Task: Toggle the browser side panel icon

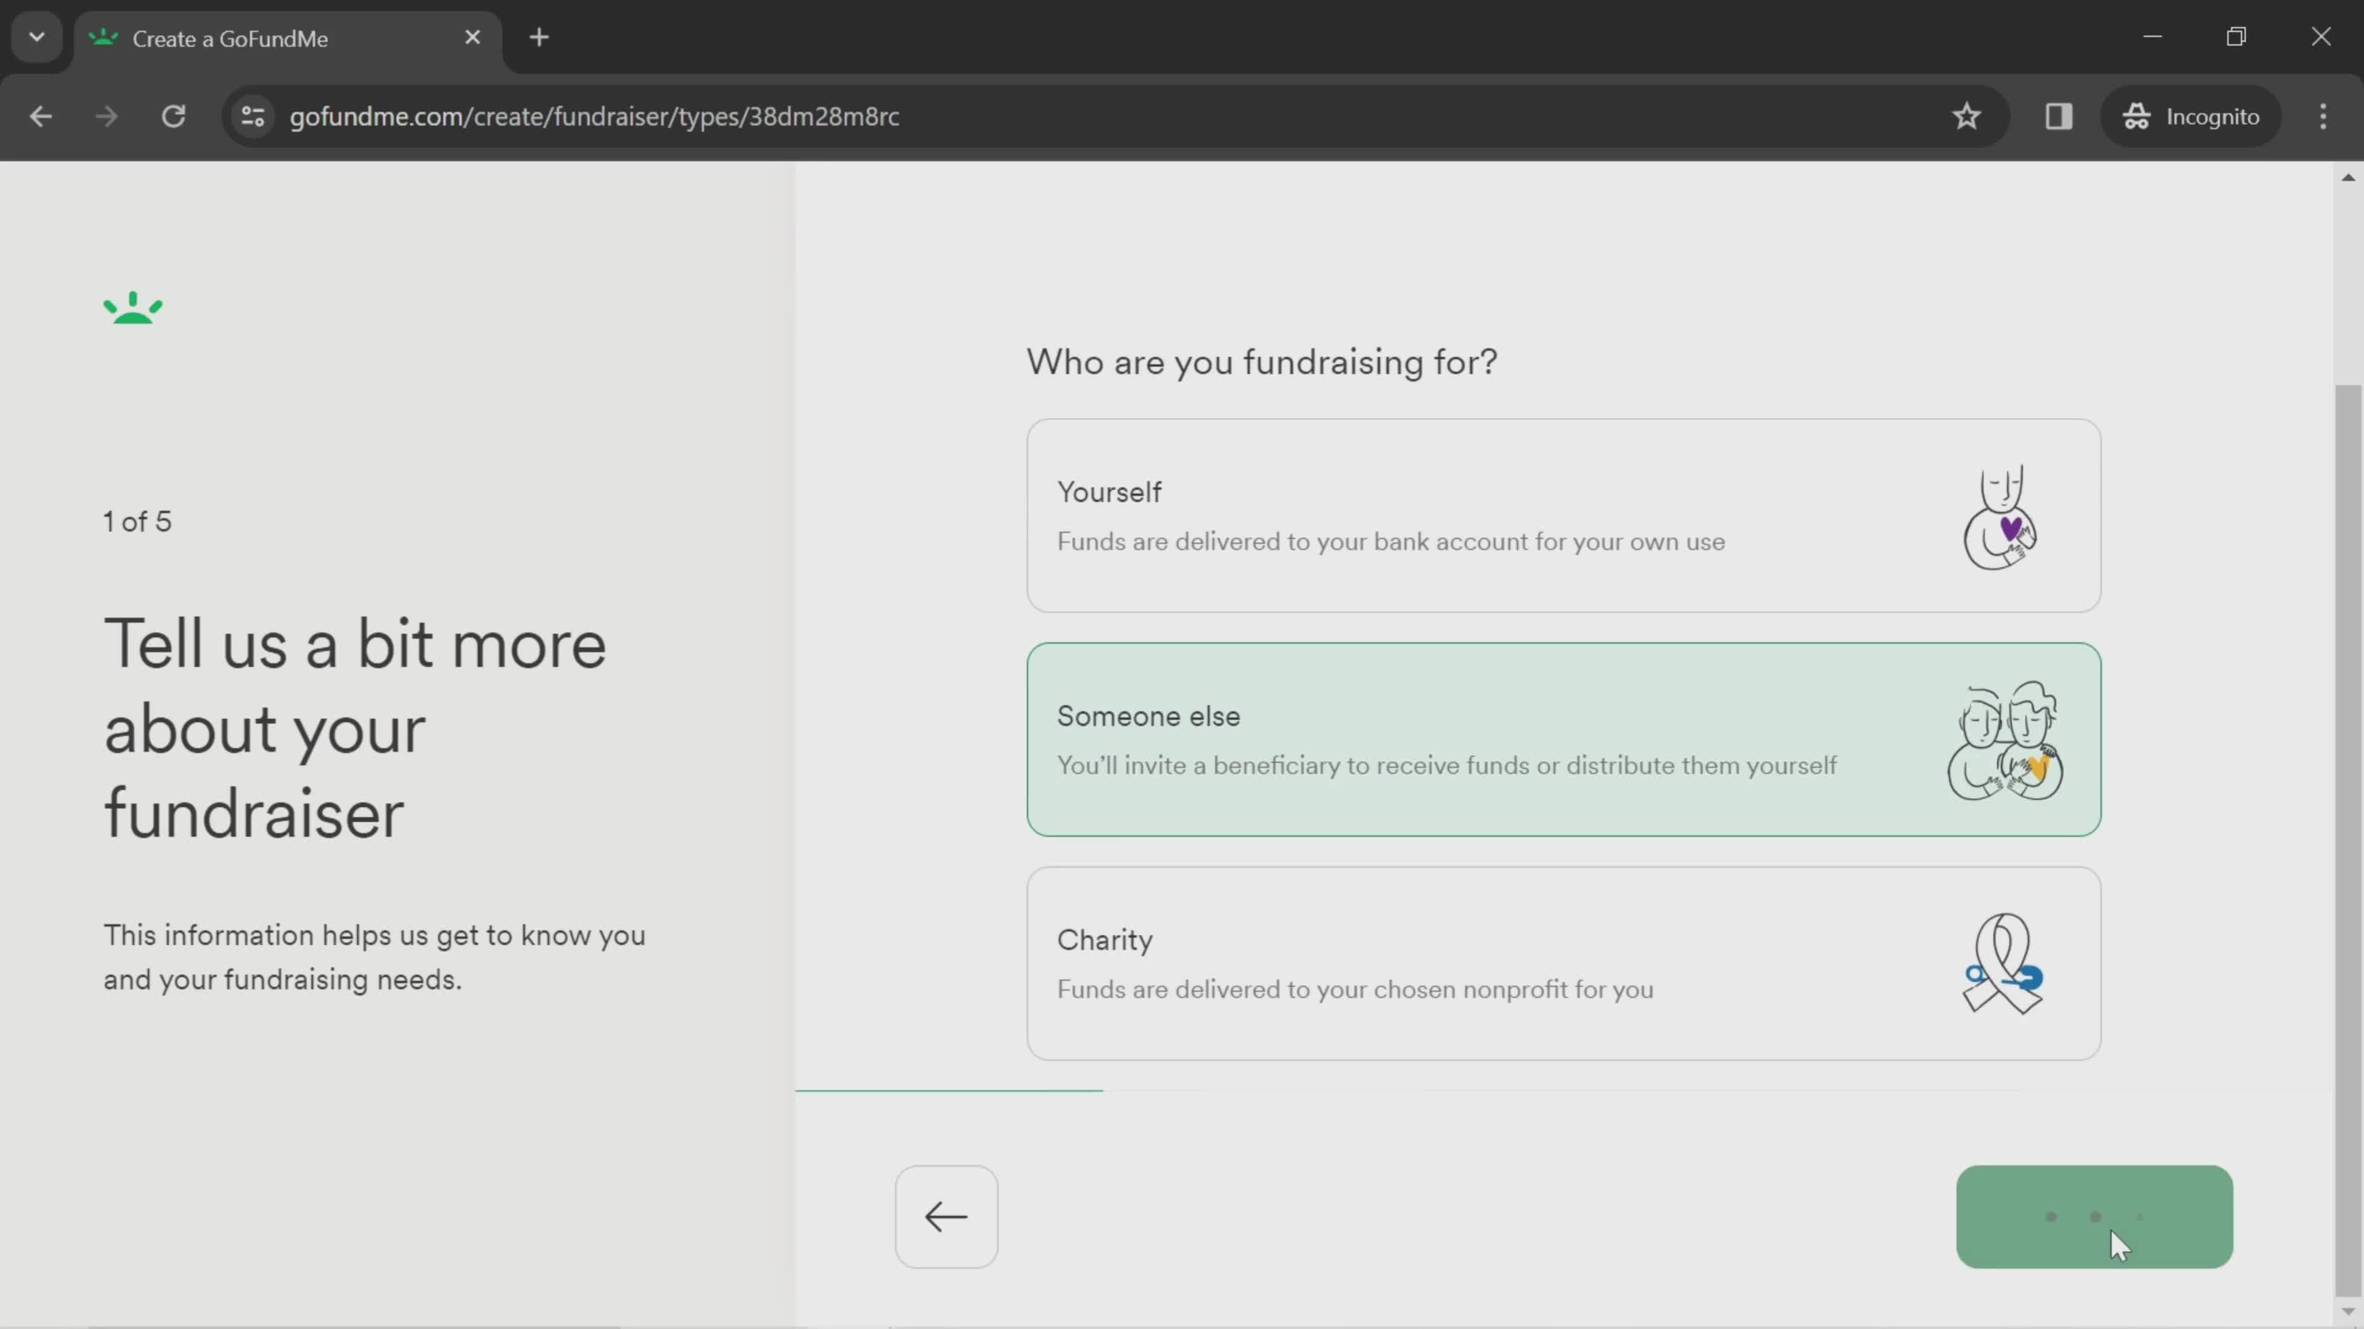Action: (x=2059, y=116)
